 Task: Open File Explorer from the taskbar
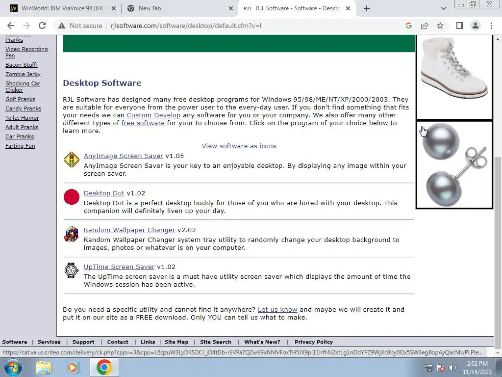click(44, 368)
